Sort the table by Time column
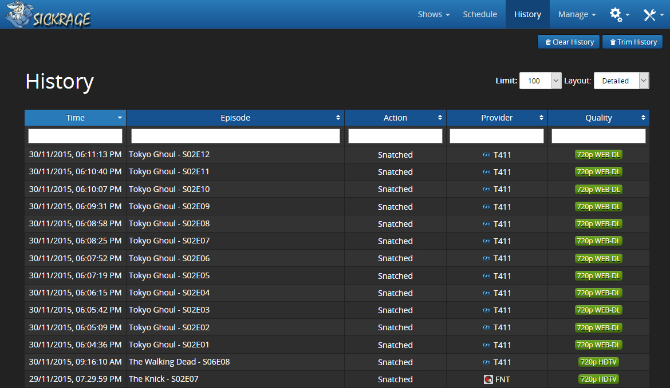Viewport: 670px width, 388px height. [x=75, y=118]
